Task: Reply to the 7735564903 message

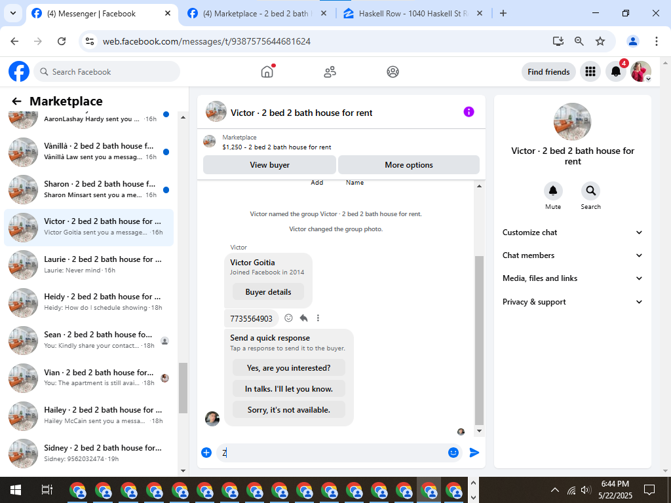Action: click(x=303, y=318)
